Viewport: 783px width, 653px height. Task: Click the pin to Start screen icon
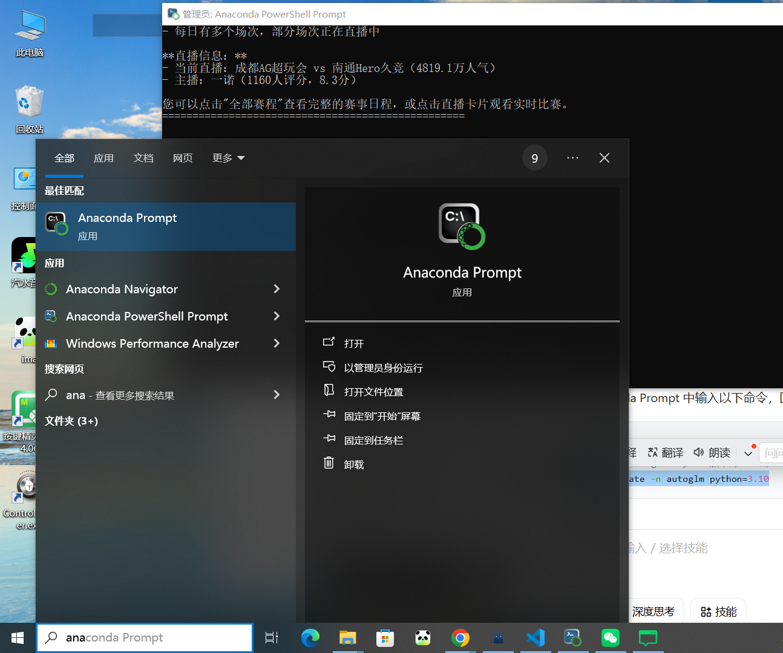coord(329,415)
